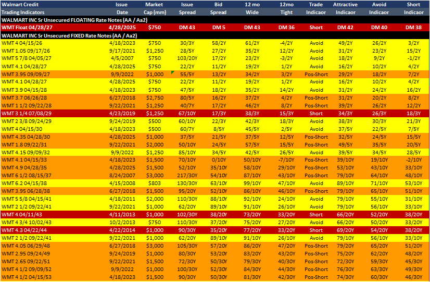Select the $2,750 market cap cell
This screenshot has width=430, height=282.
coord(154,98)
